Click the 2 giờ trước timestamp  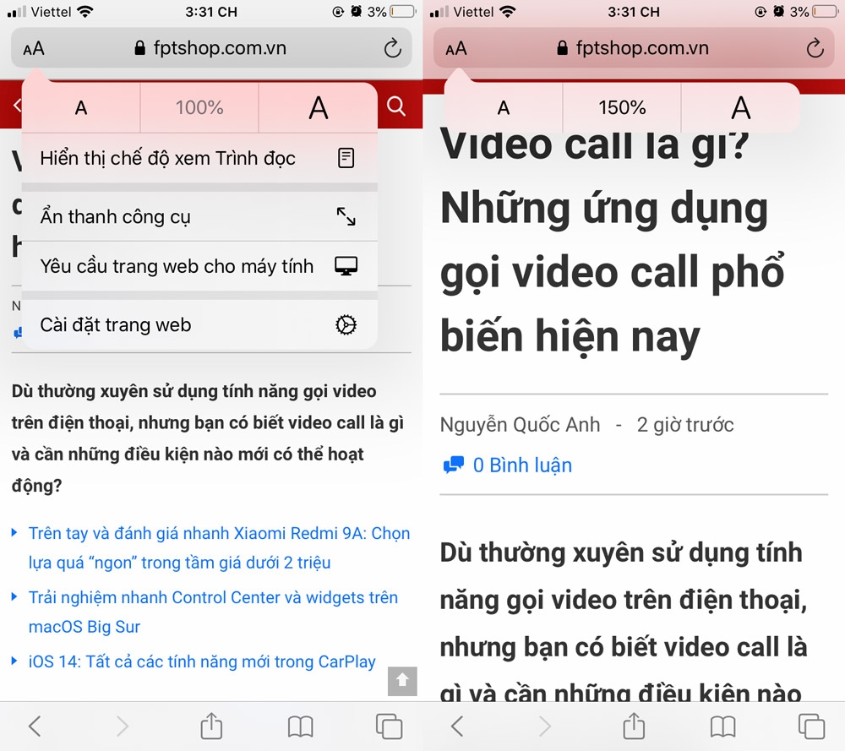click(685, 425)
